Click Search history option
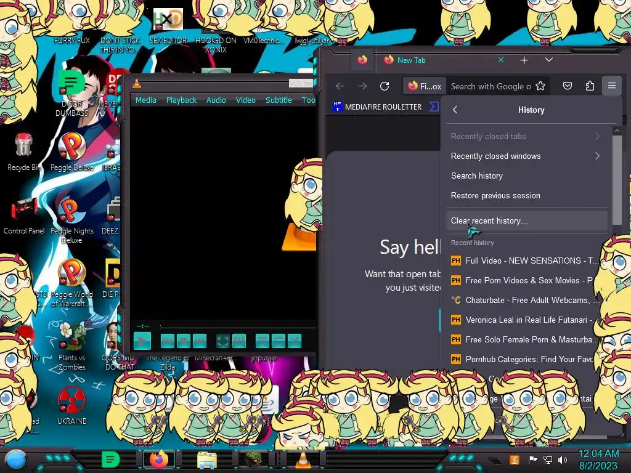The width and height of the screenshot is (631, 473). (x=526, y=176)
